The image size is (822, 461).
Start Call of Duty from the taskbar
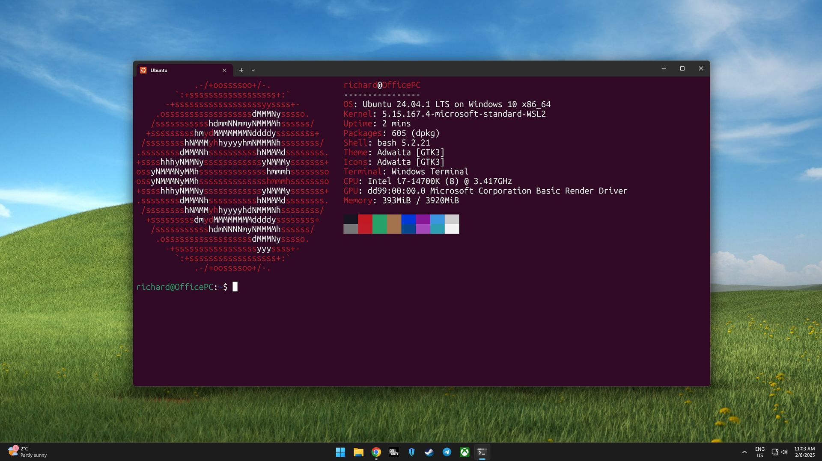coord(394,452)
